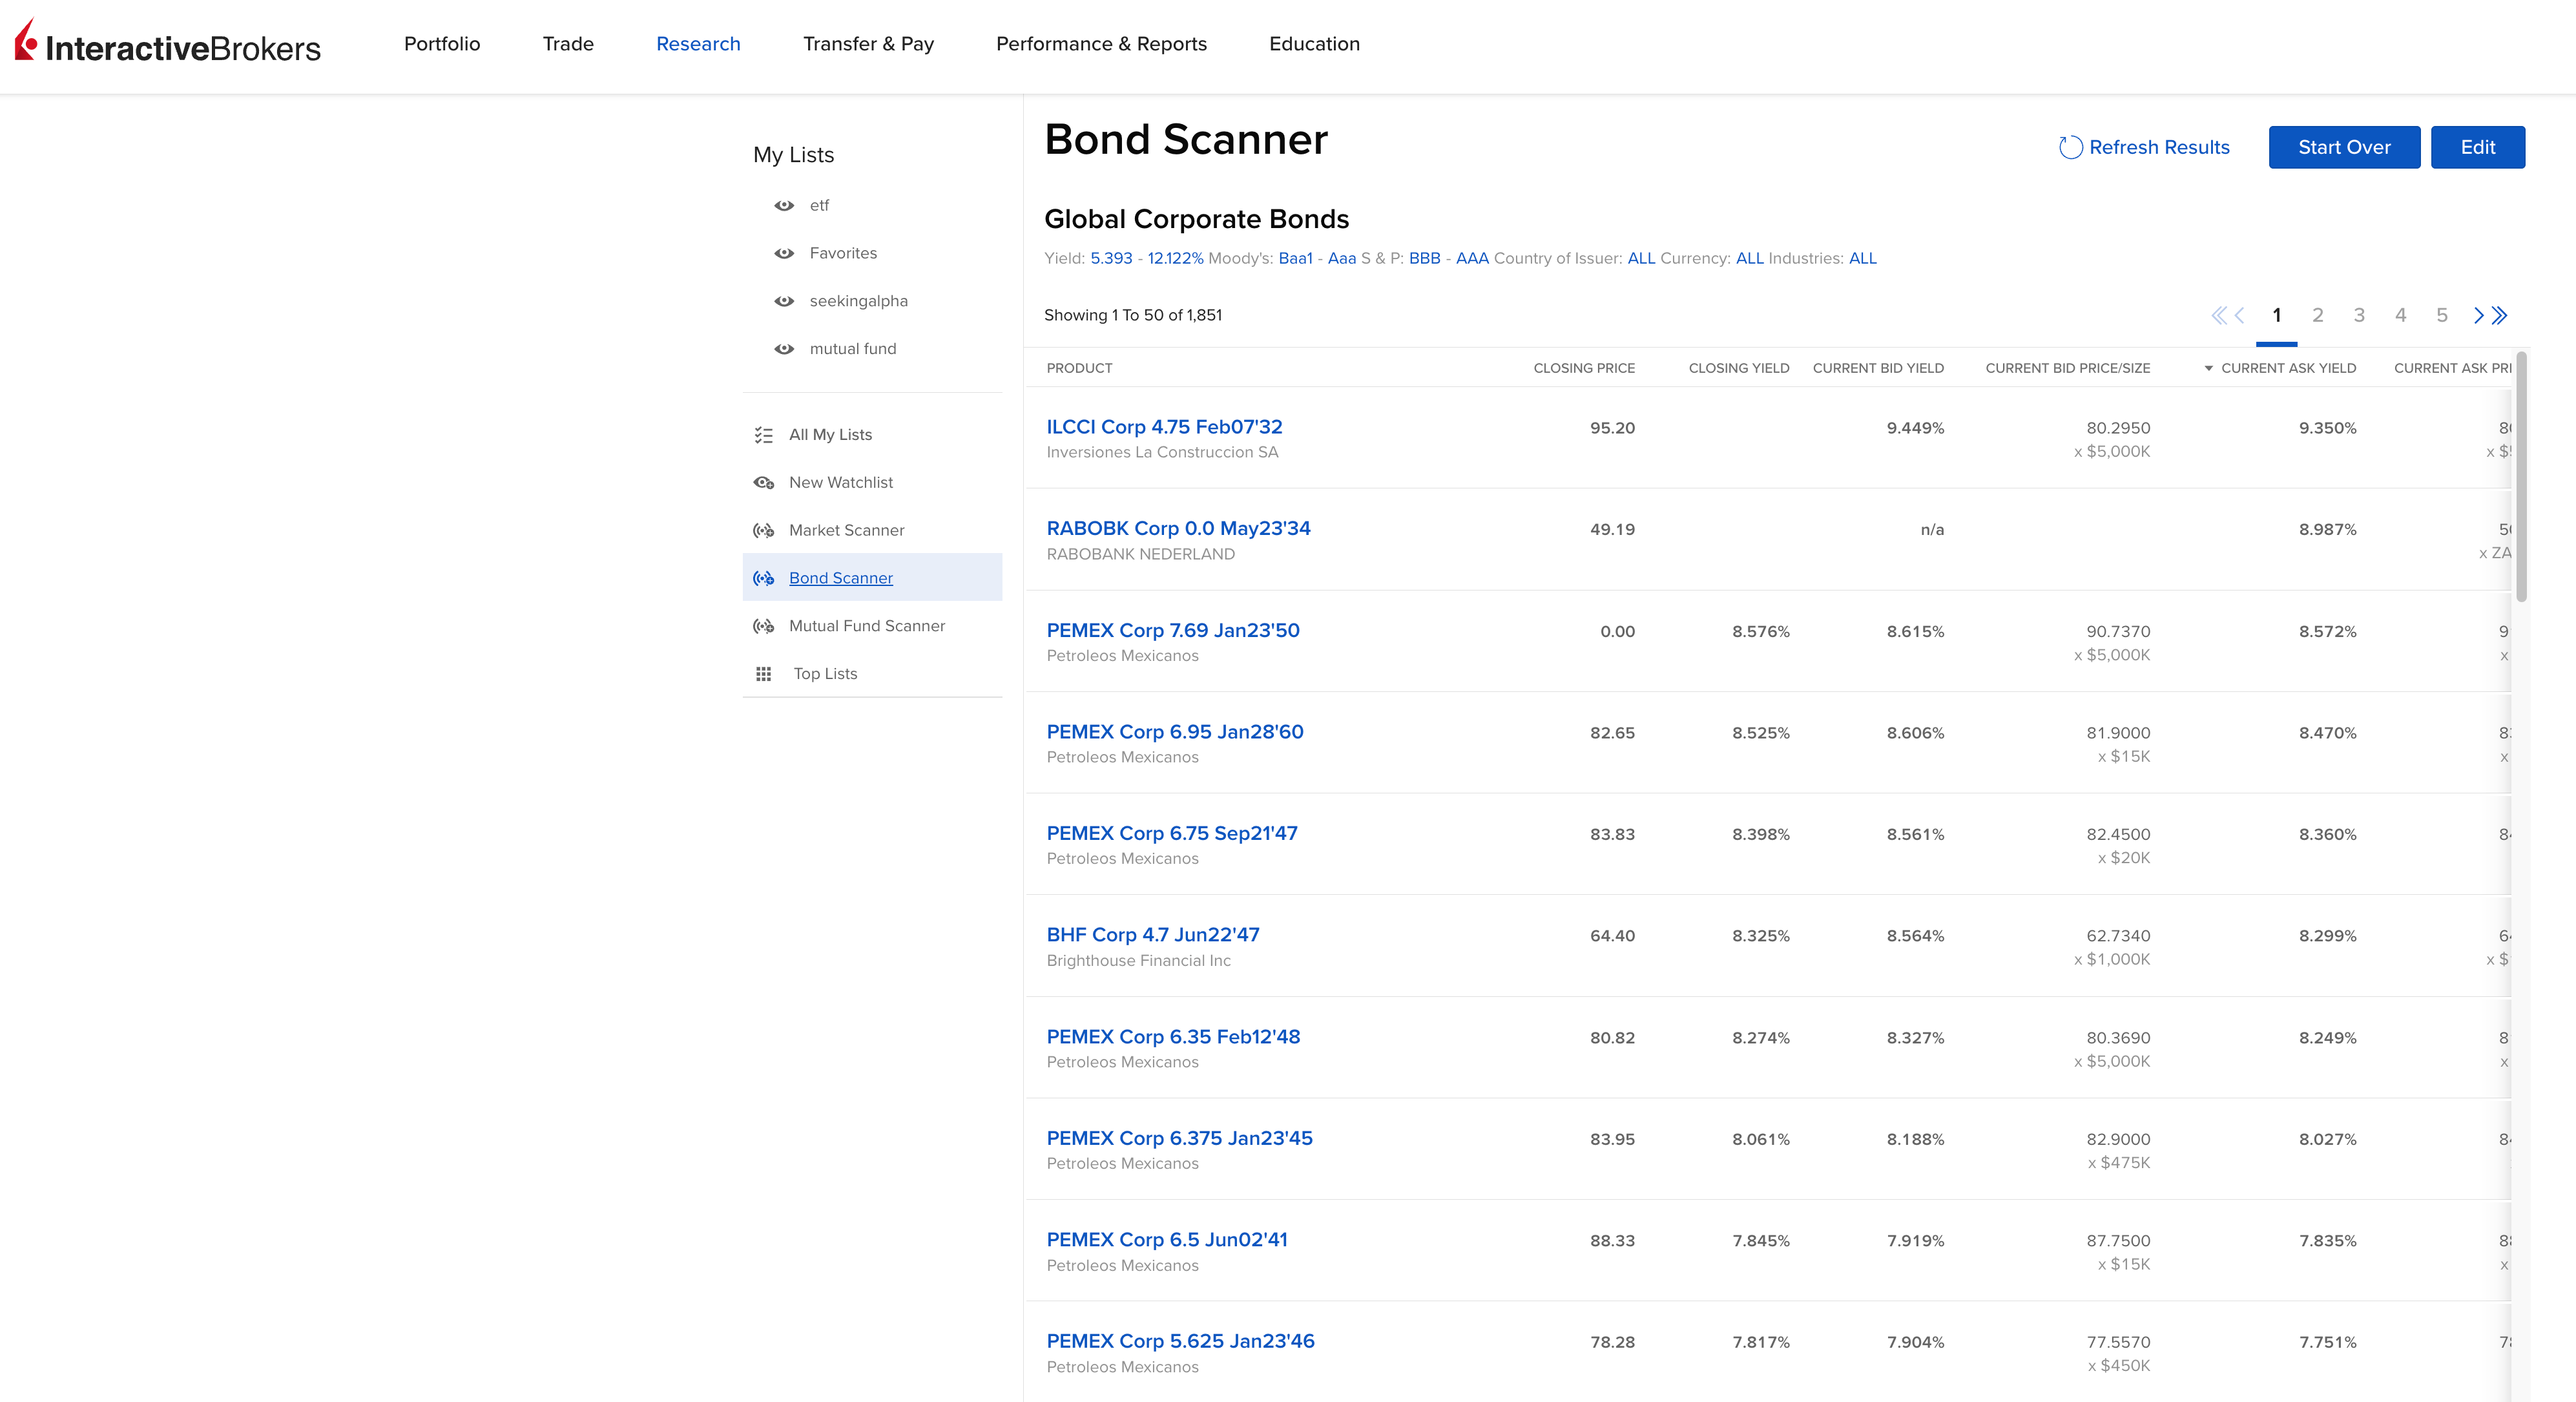Open Top Lists from sidebar

click(825, 674)
